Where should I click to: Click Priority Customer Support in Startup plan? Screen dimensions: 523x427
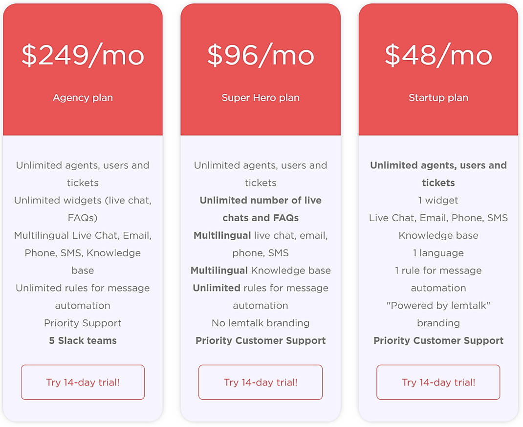tap(437, 340)
